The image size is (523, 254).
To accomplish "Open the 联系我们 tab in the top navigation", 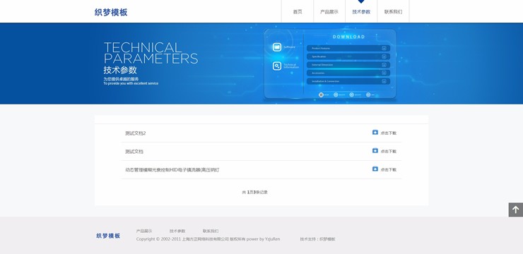I will point(393,12).
